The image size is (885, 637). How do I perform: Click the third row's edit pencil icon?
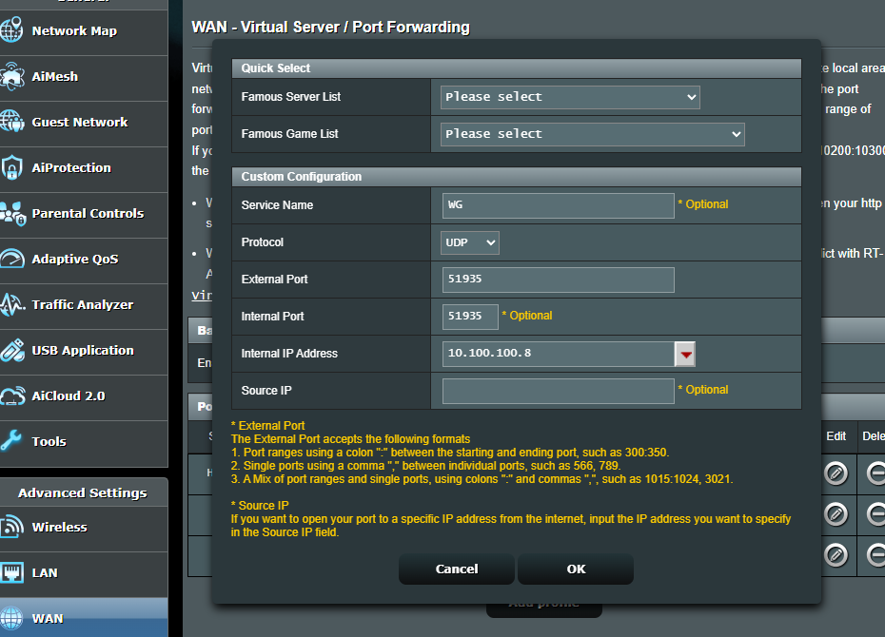click(836, 555)
